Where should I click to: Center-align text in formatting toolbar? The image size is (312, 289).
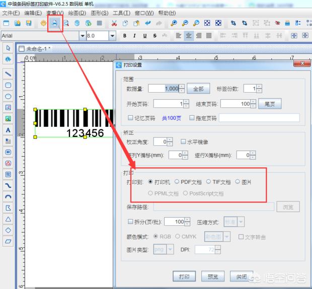coord(189,36)
